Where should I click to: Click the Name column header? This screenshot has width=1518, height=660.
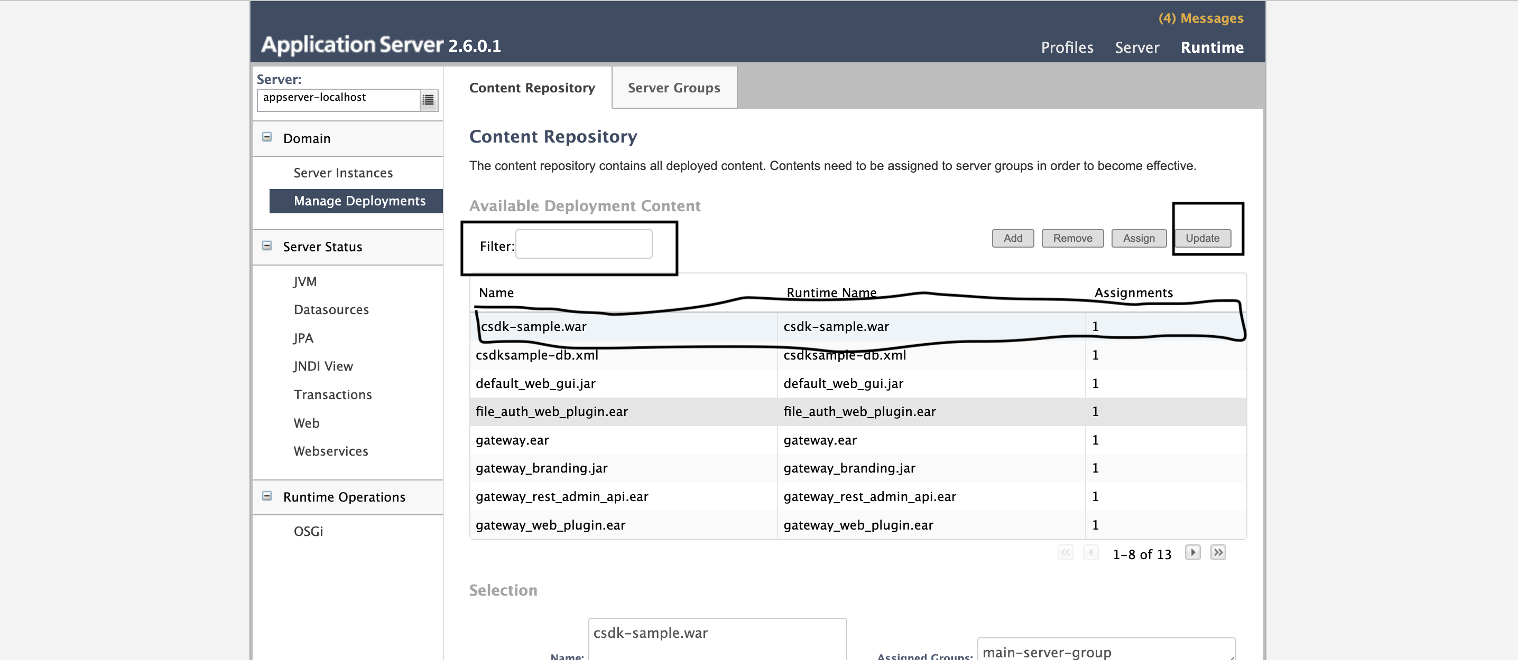coord(496,293)
